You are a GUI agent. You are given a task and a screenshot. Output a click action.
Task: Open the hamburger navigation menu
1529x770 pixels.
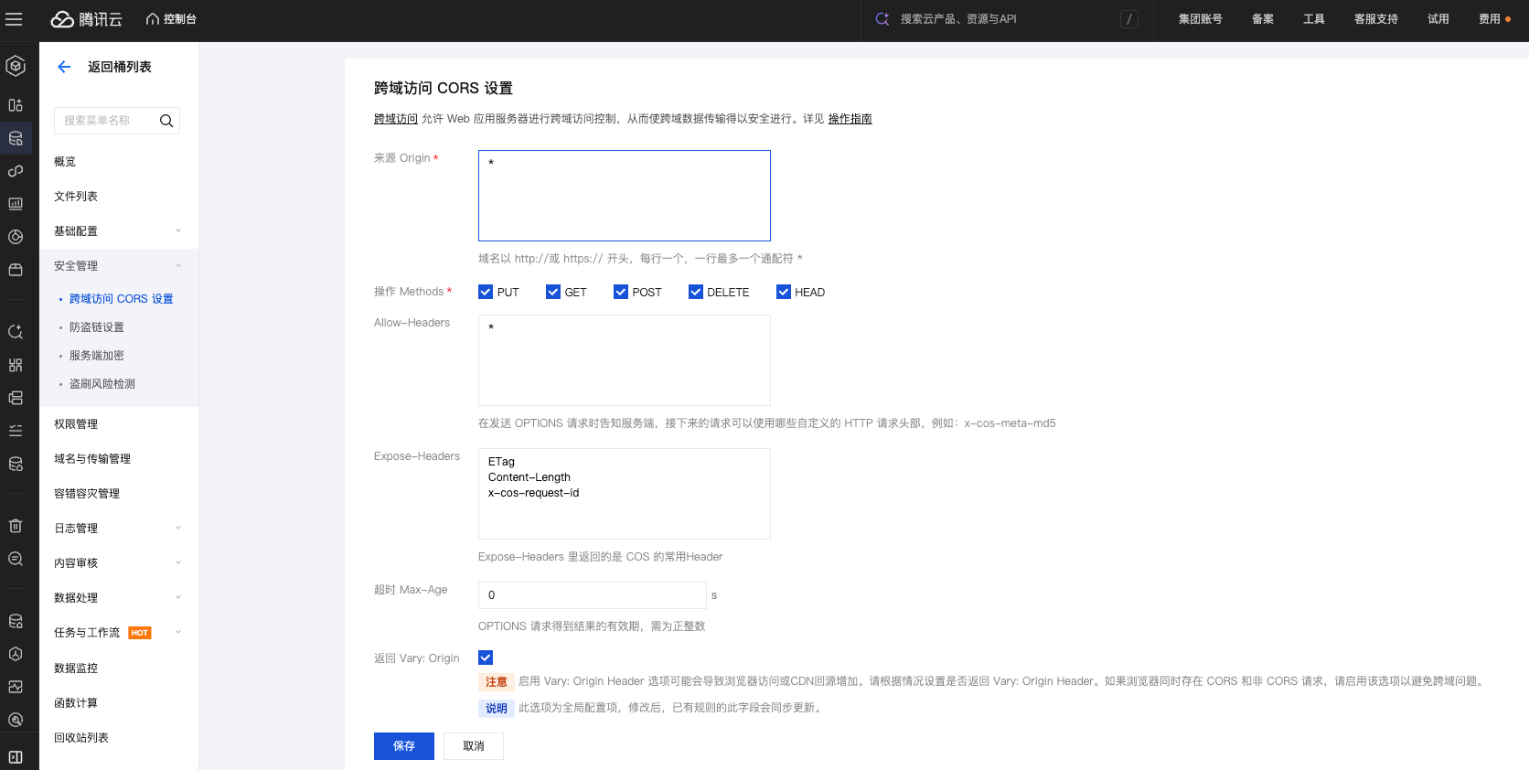pos(14,19)
